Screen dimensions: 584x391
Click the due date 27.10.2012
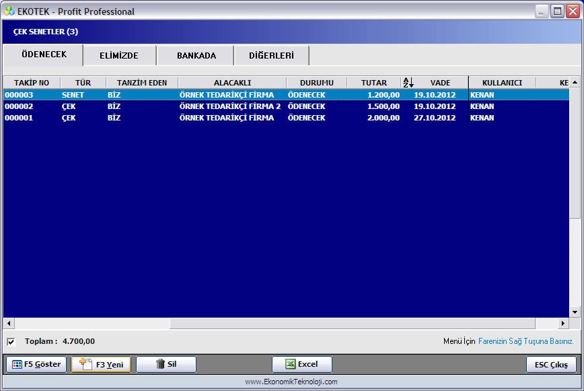[435, 118]
